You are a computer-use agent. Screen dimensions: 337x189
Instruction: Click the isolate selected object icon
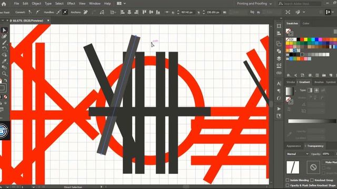coord(288,12)
